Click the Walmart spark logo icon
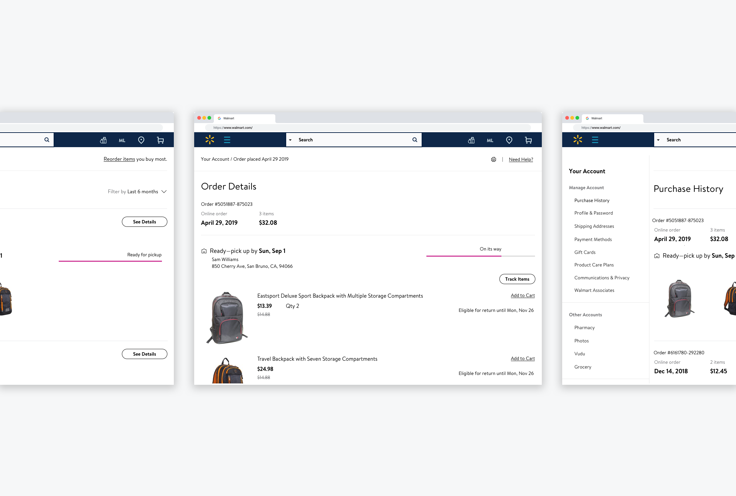Screen dimensions: 736x496 pyautogui.click(x=209, y=139)
